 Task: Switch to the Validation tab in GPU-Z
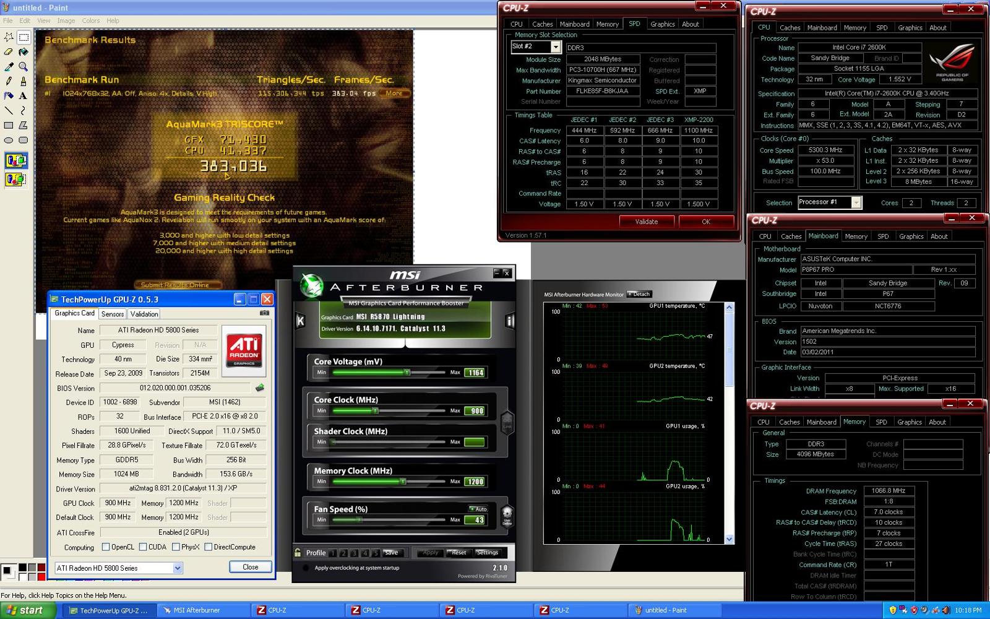(x=144, y=314)
